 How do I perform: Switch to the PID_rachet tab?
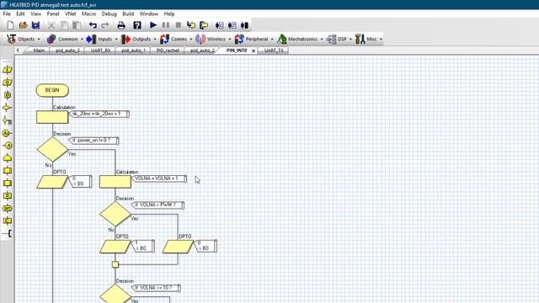(168, 50)
